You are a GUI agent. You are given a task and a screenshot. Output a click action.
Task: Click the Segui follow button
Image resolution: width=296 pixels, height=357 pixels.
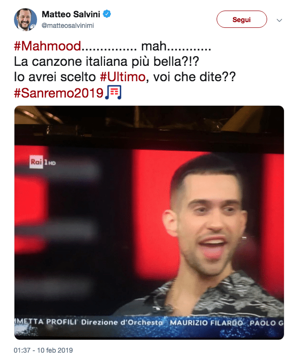pyautogui.click(x=242, y=19)
